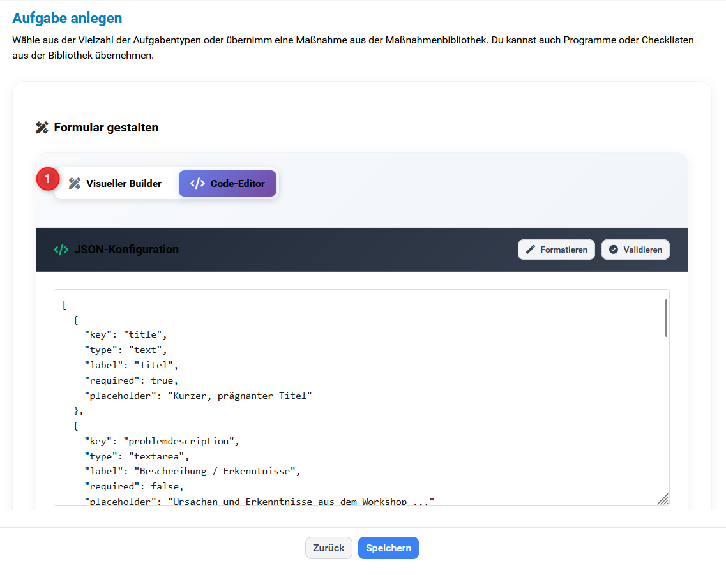Validate the configuration with Validieren
The height and width of the screenshot is (575, 726).
pos(635,249)
